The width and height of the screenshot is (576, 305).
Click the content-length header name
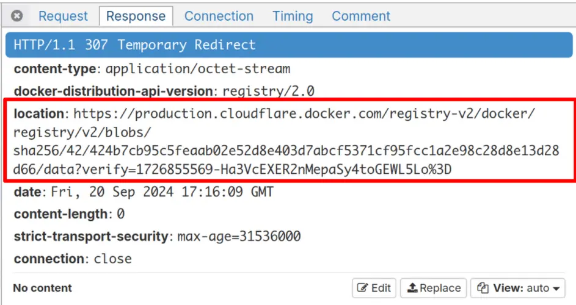click(60, 214)
